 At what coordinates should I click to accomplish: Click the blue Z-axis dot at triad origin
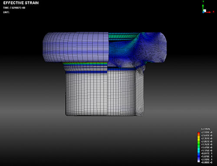[x=203, y=12]
